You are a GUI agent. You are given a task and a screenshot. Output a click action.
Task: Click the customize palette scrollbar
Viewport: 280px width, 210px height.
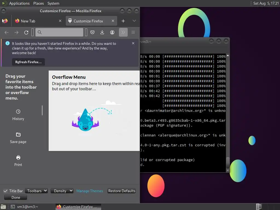tap(42, 110)
